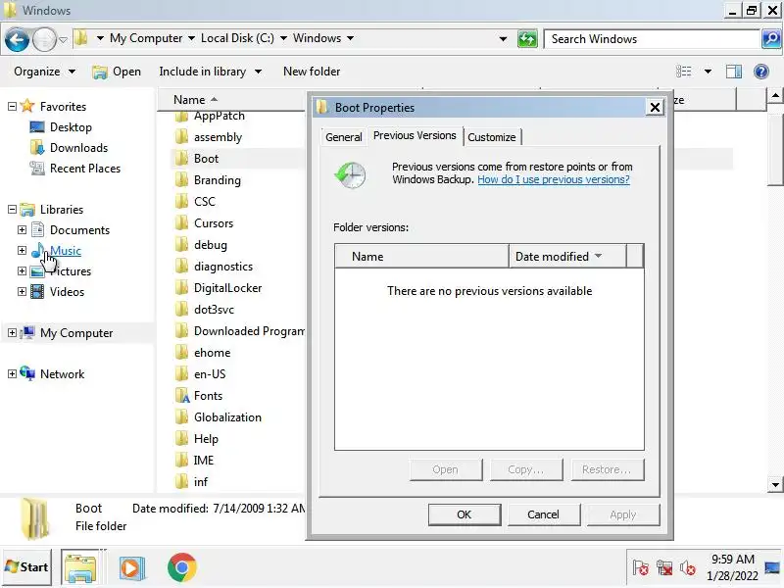Toggle the preview pane icon

[733, 72]
